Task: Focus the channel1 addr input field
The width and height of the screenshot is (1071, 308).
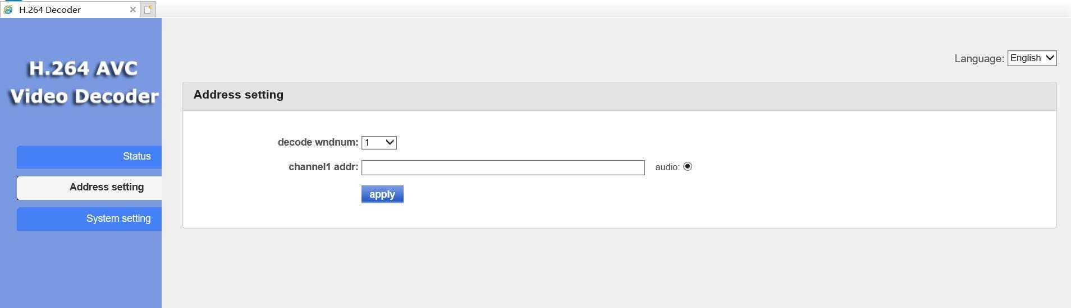Action: pyautogui.click(x=502, y=167)
